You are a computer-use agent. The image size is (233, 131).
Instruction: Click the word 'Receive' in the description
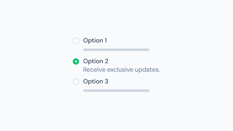[93, 70]
